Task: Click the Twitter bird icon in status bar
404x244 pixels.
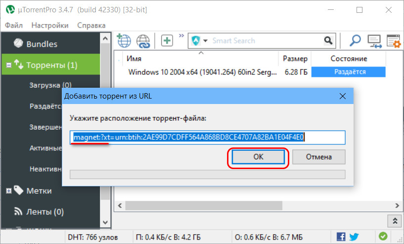Action: coord(354,236)
